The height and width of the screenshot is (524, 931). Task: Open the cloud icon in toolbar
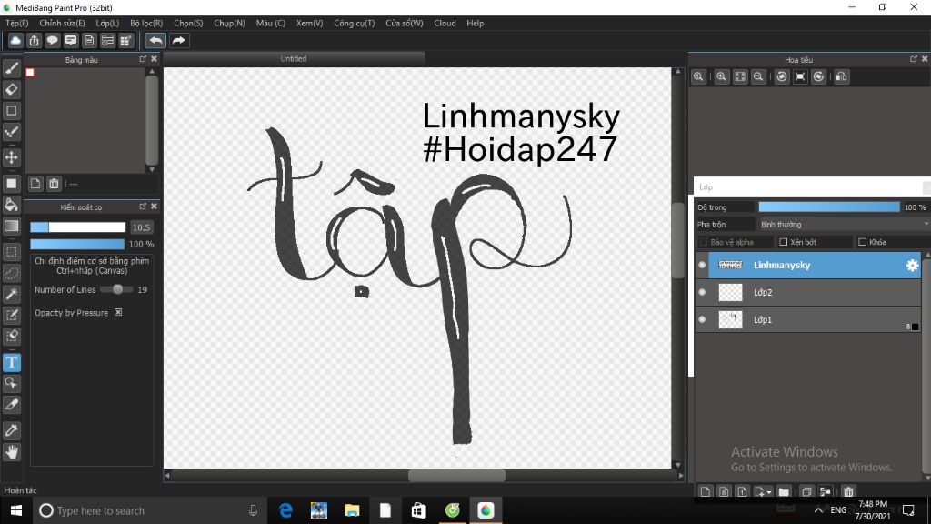coord(15,40)
